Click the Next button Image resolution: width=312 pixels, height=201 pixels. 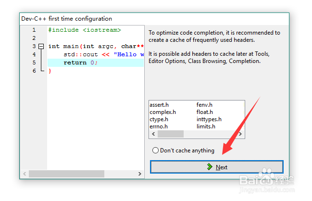point(217,167)
